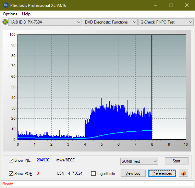
Task: Open the Options menu
Action: 10,14
